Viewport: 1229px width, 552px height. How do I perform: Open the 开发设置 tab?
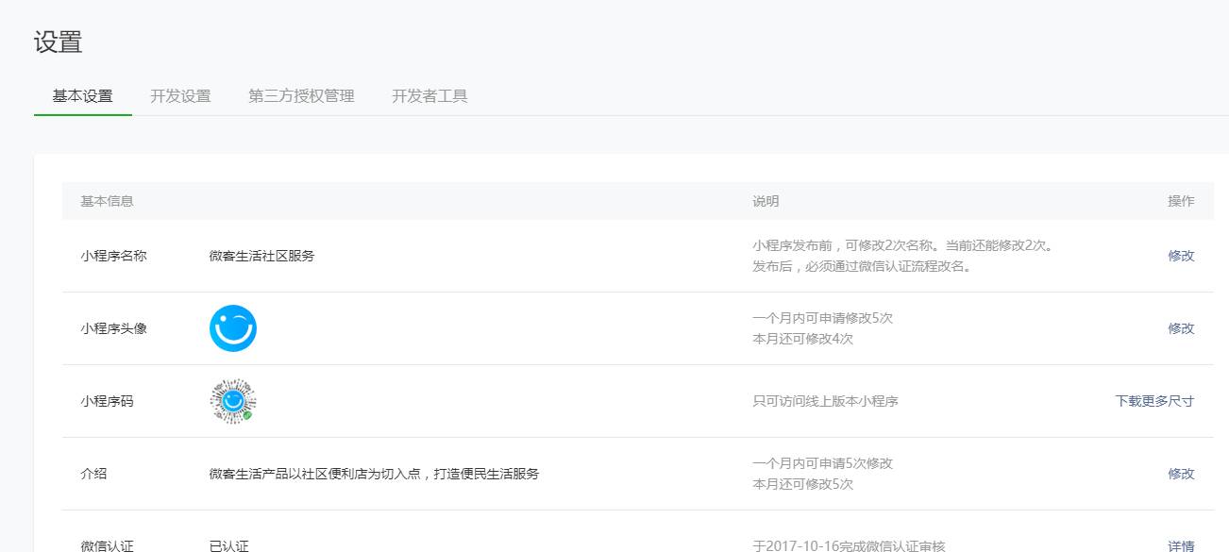click(x=180, y=96)
